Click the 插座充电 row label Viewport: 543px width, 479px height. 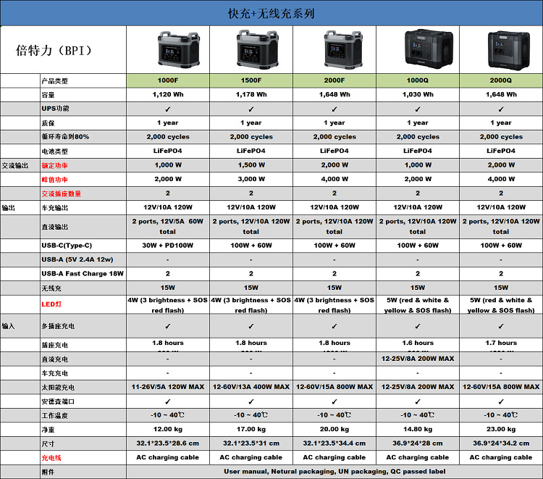pos(55,345)
